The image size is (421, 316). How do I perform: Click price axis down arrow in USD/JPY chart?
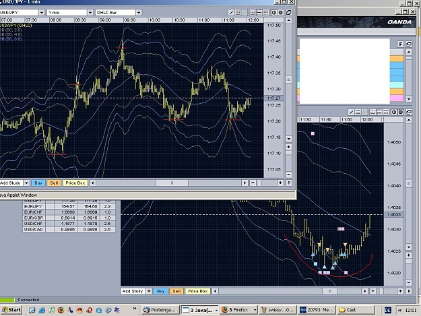pyautogui.click(x=288, y=139)
